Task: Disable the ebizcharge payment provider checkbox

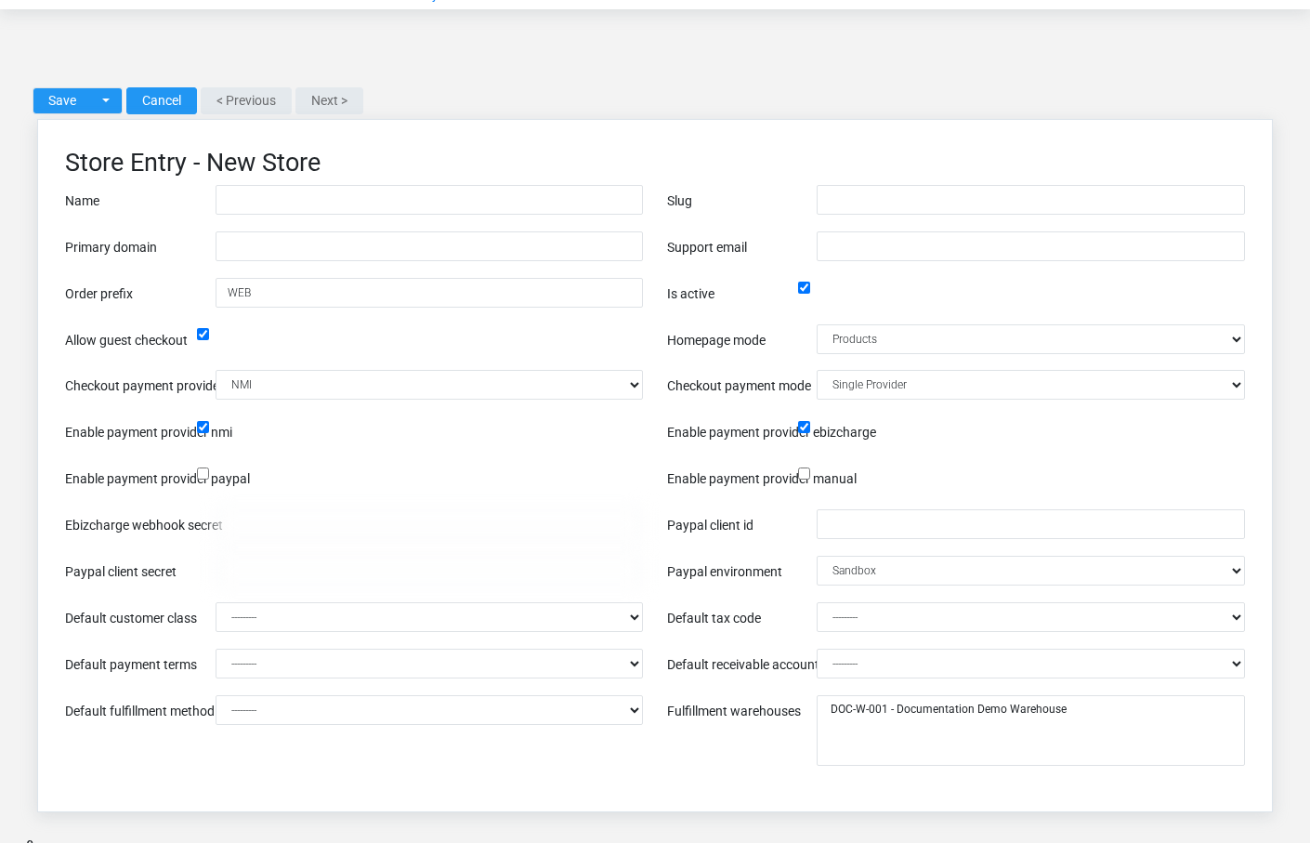Action: [x=804, y=428]
